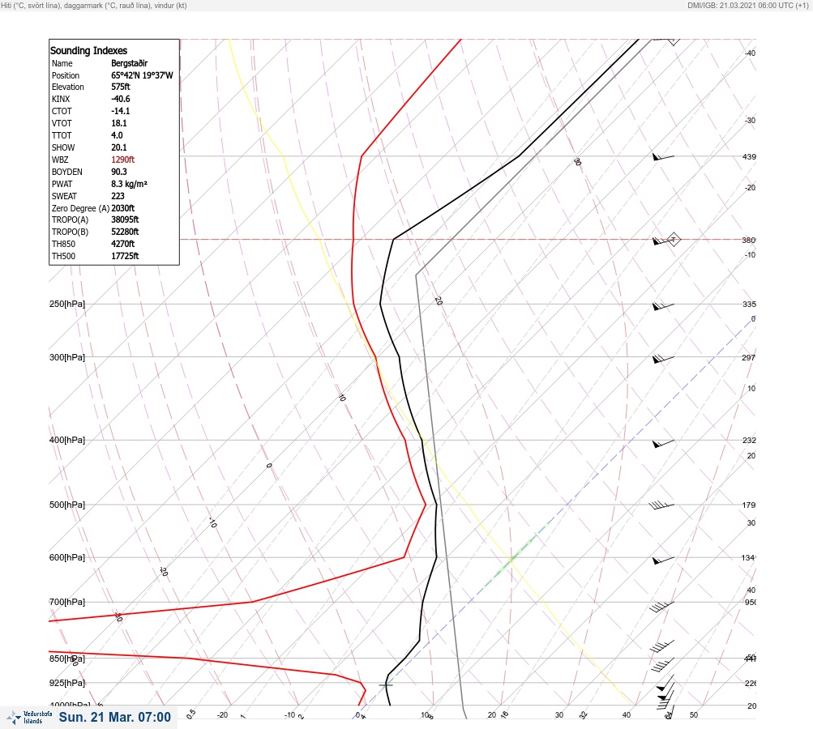
Task: Click the wind barb at 400 hPa
Action: [x=663, y=444]
